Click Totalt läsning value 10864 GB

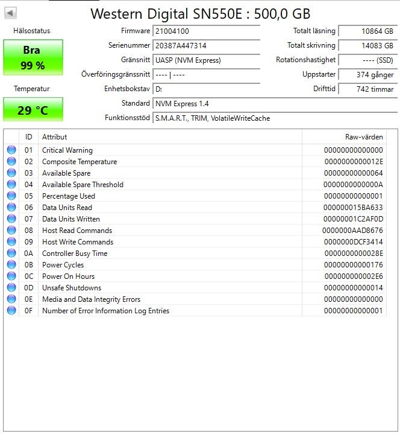(368, 31)
